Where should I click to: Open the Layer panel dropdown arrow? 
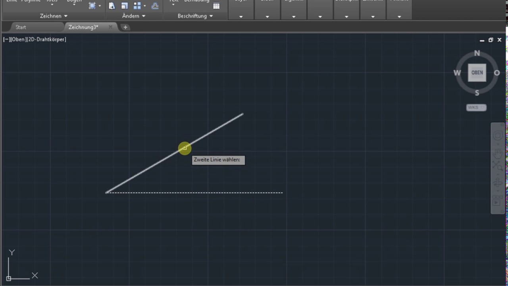point(241,17)
